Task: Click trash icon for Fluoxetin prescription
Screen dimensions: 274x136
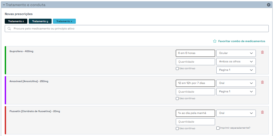Action: click(262, 112)
